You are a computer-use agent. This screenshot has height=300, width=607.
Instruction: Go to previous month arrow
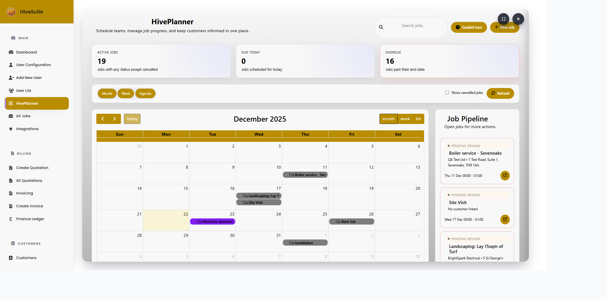102,119
